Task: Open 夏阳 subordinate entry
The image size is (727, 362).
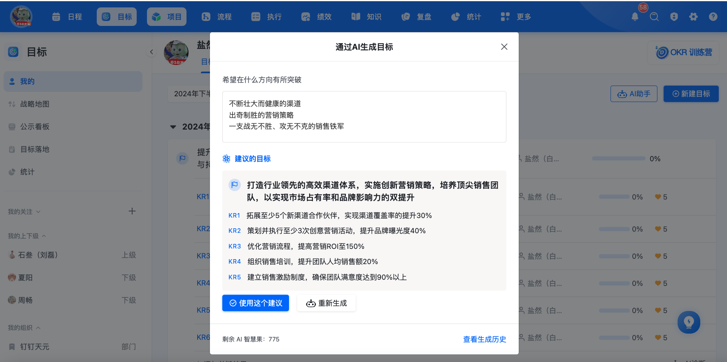Action: (x=73, y=278)
